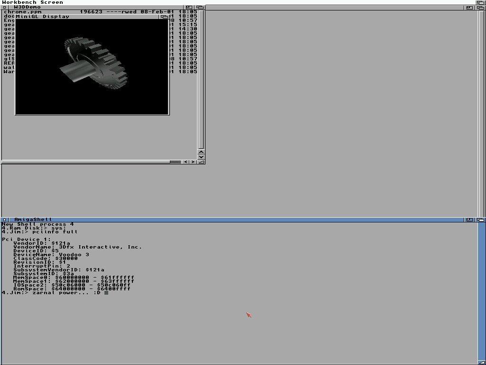Viewport: 486px width, 365px height.
Task: Click the 'SubsystemVendorID: $121a' line
Action: (x=59, y=270)
